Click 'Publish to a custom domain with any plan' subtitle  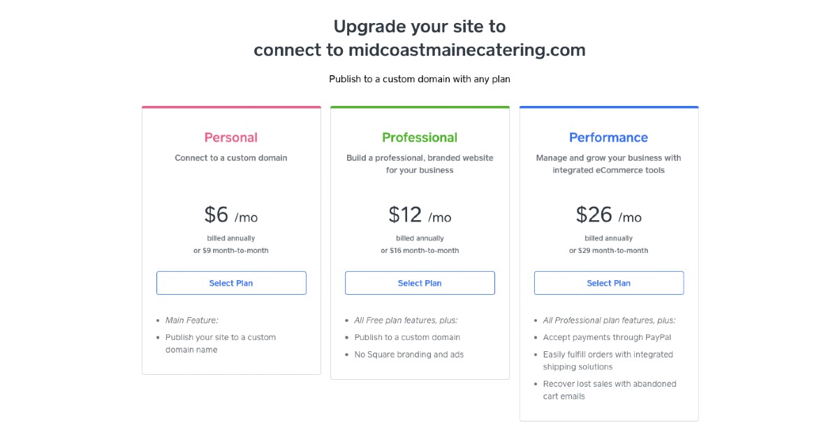click(419, 79)
